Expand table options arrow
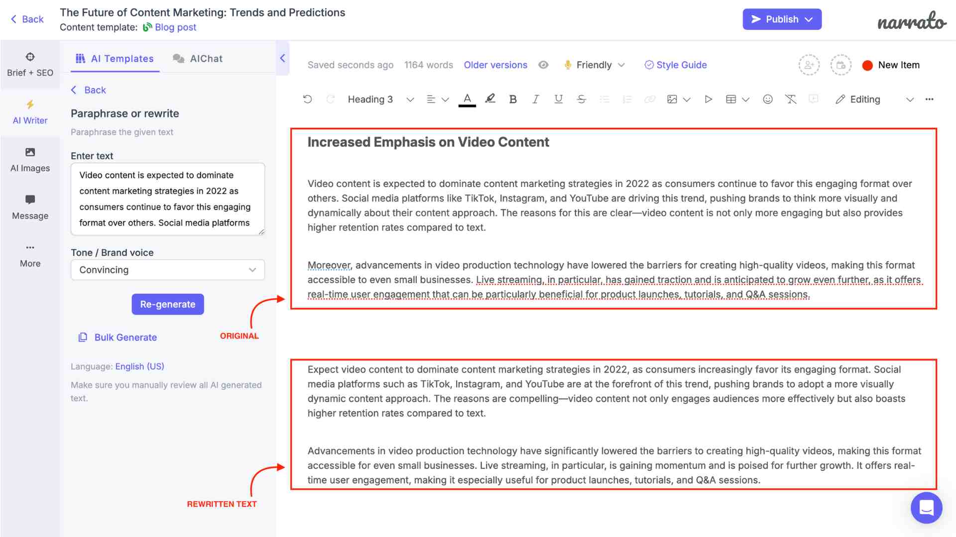 coord(746,100)
